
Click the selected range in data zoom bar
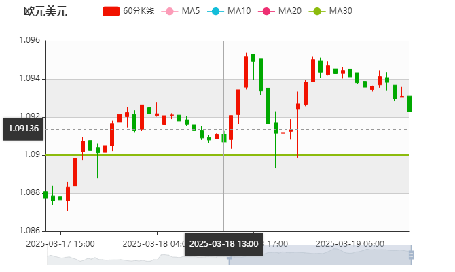(x=319, y=255)
